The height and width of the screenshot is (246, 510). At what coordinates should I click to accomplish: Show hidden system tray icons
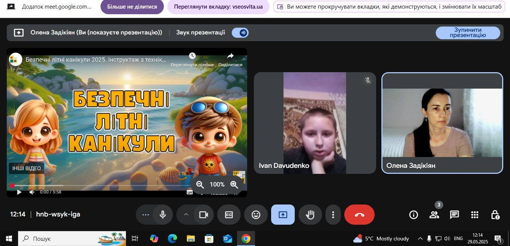pos(420,239)
